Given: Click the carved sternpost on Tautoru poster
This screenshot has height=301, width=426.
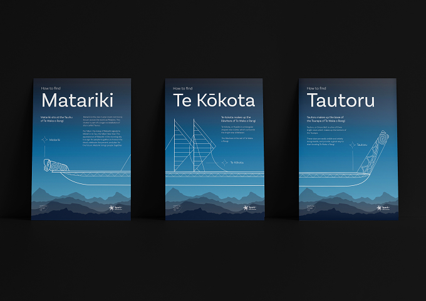Looking at the screenshot, I should click(373, 152).
